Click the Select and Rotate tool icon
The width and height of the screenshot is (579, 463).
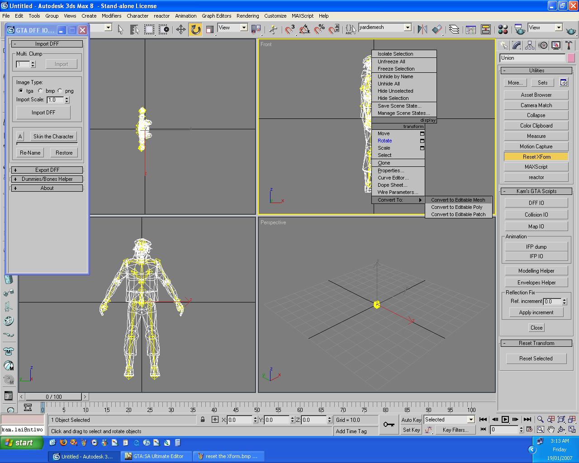pos(195,30)
